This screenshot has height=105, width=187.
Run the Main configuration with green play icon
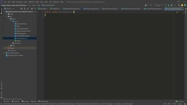165,5
